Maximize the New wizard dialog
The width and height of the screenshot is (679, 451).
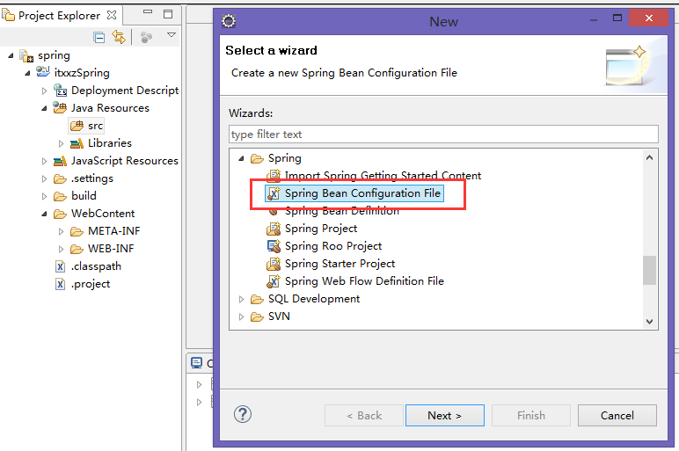(x=617, y=18)
